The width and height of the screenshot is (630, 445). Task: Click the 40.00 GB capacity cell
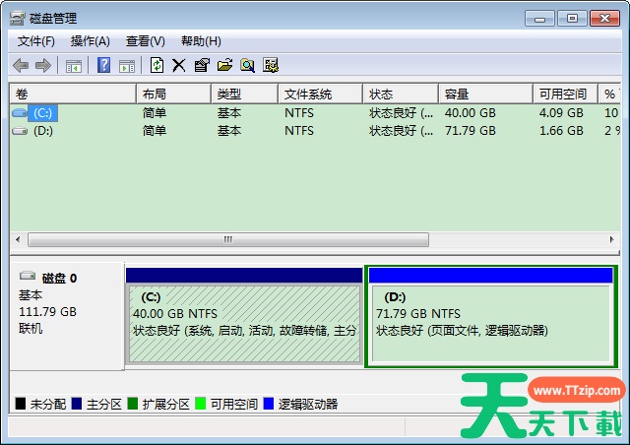(x=471, y=113)
